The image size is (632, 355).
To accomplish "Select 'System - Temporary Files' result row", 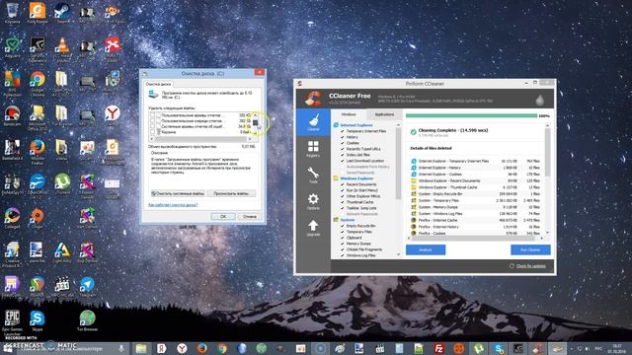I will click(x=476, y=200).
